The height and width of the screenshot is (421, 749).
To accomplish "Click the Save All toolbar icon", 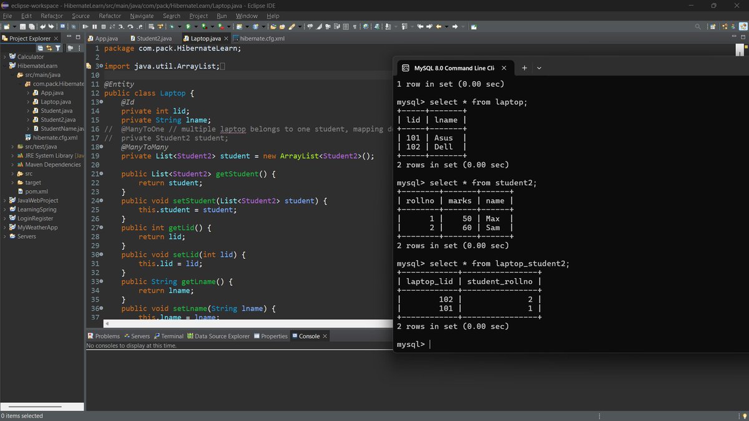I will (31, 26).
